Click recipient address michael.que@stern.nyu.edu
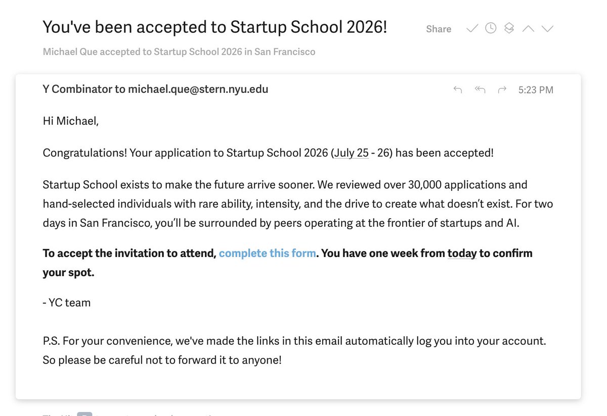The image size is (607, 416). [198, 89]
